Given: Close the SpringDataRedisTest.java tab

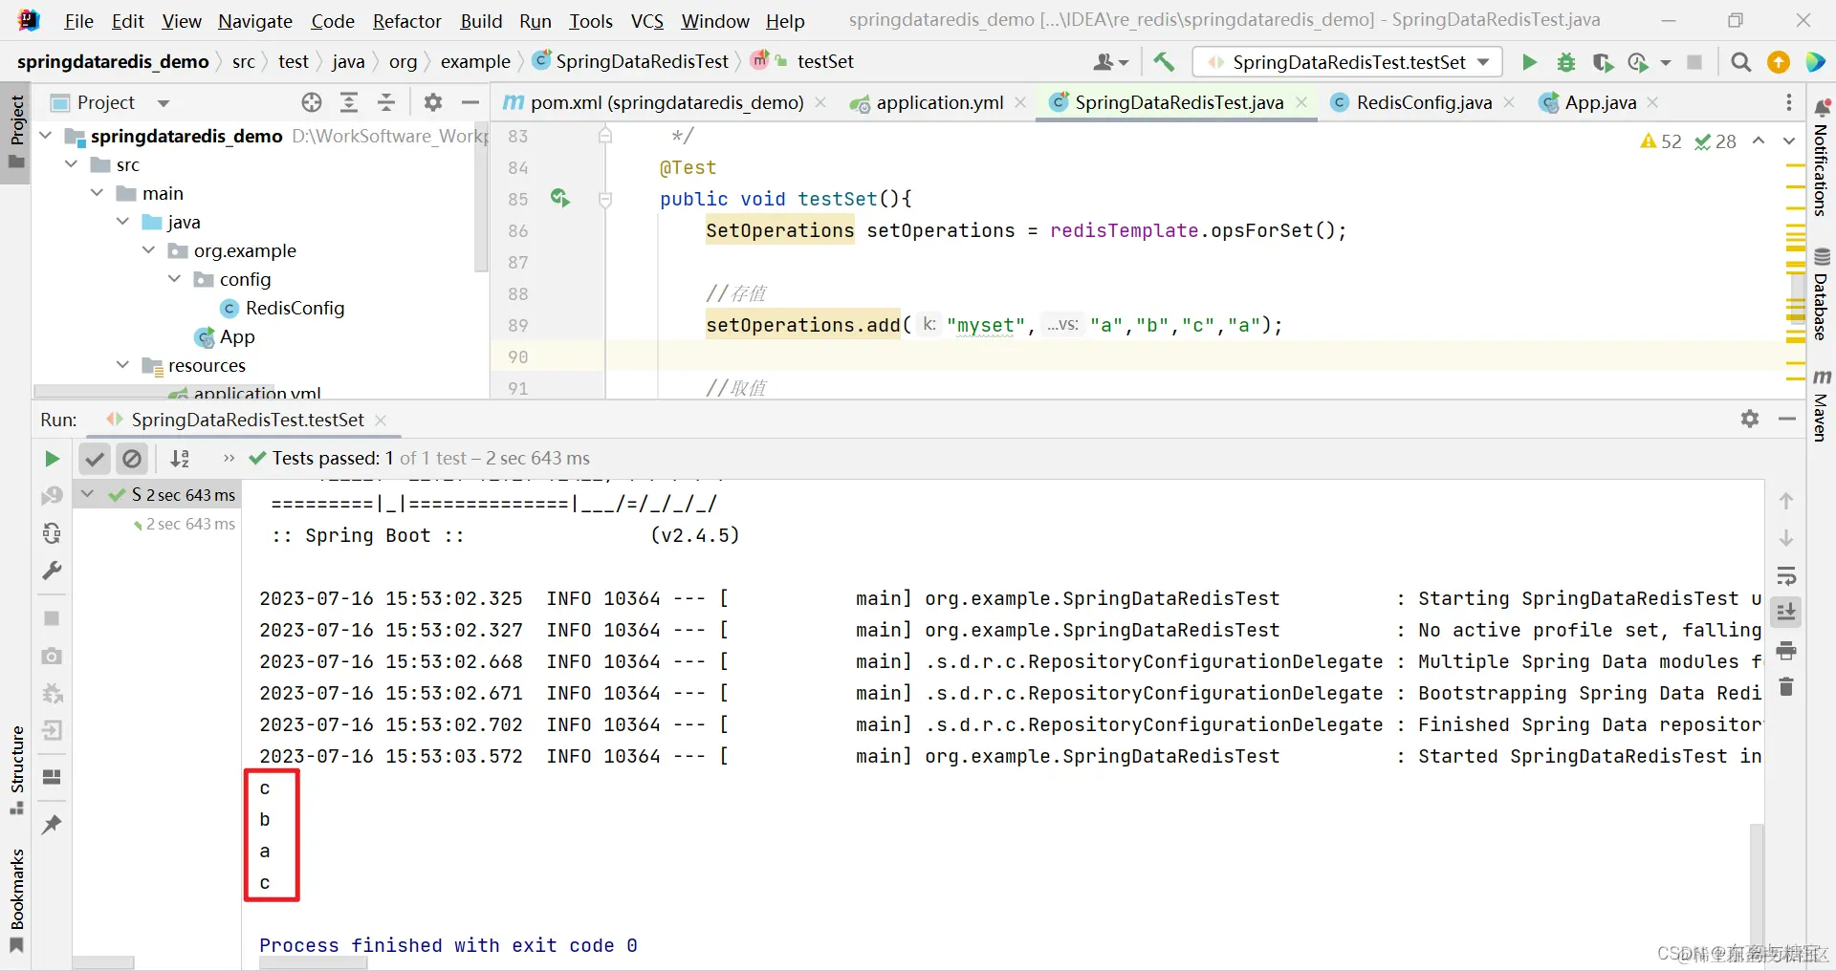Looking at the screenshot, I should [x=1301, y=102].
